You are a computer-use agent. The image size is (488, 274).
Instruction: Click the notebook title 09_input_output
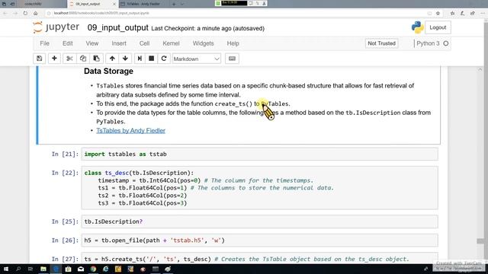pyautogui.click(x=117, y=27)
